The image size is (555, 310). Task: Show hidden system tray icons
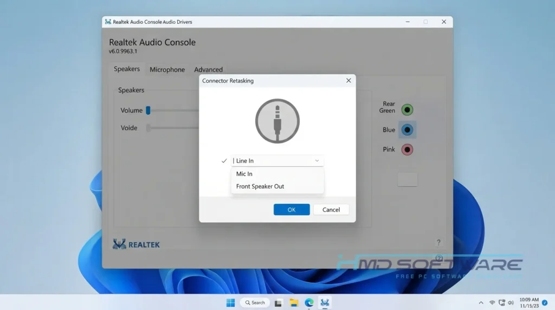click(481, 302)
